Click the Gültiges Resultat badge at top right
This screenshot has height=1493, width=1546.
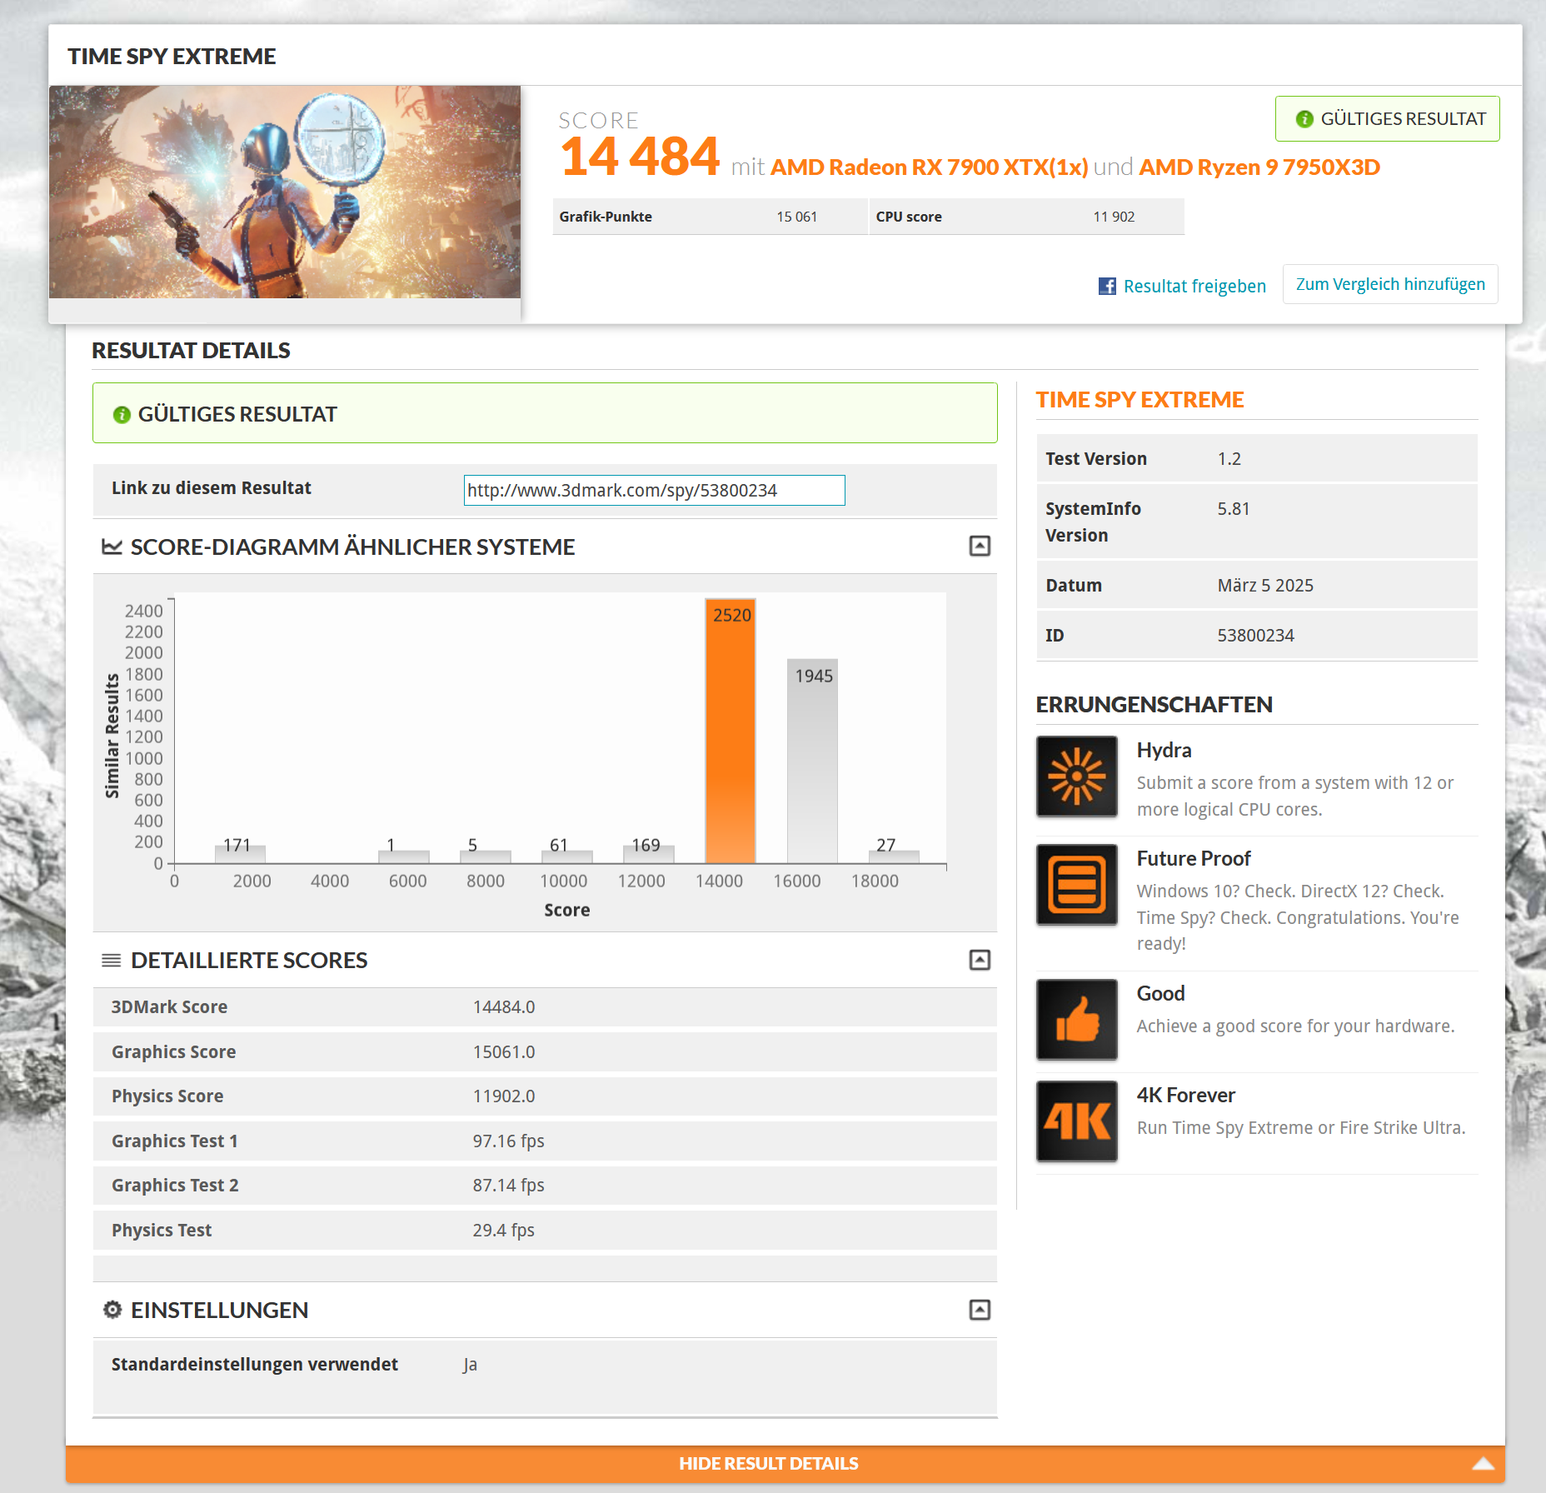(x=1387, y=119)
